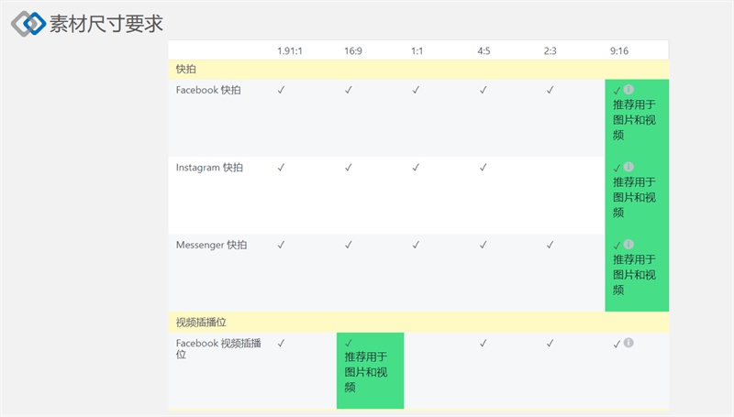The width and height of the screenshot is (734, 417).
Task: Click Instagram 快拍 checkmark under 1.91:1
Action: coord(281,168)
